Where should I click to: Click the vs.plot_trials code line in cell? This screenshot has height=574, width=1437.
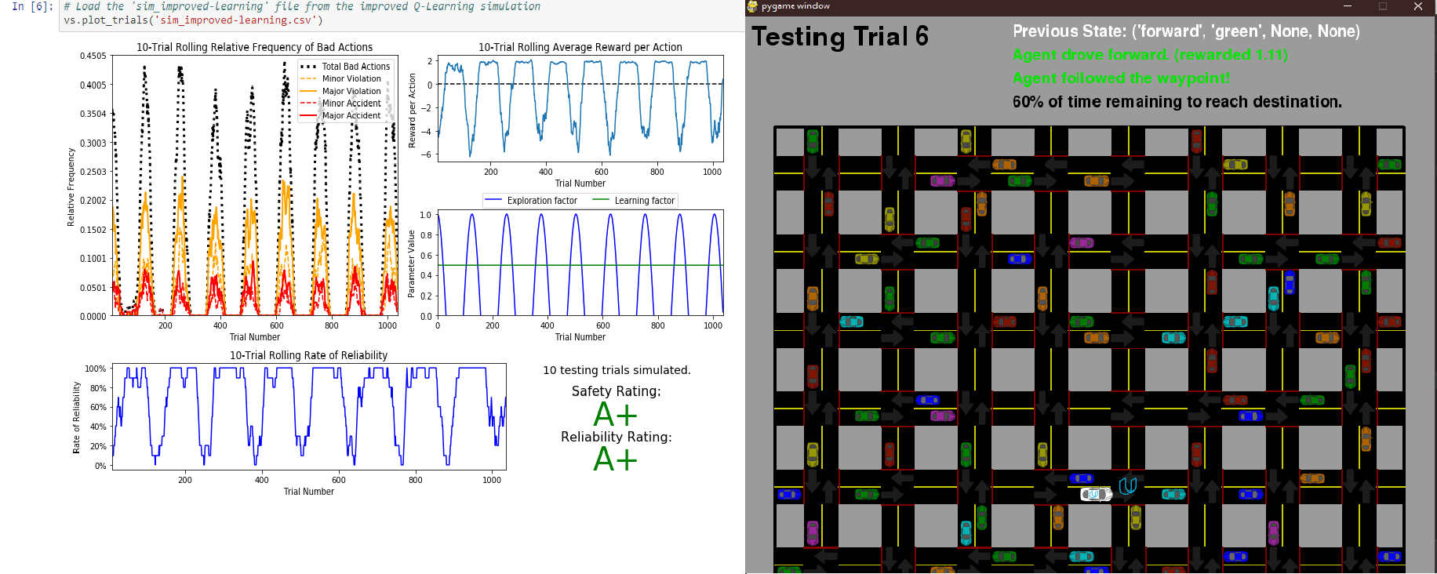point(193,20)
